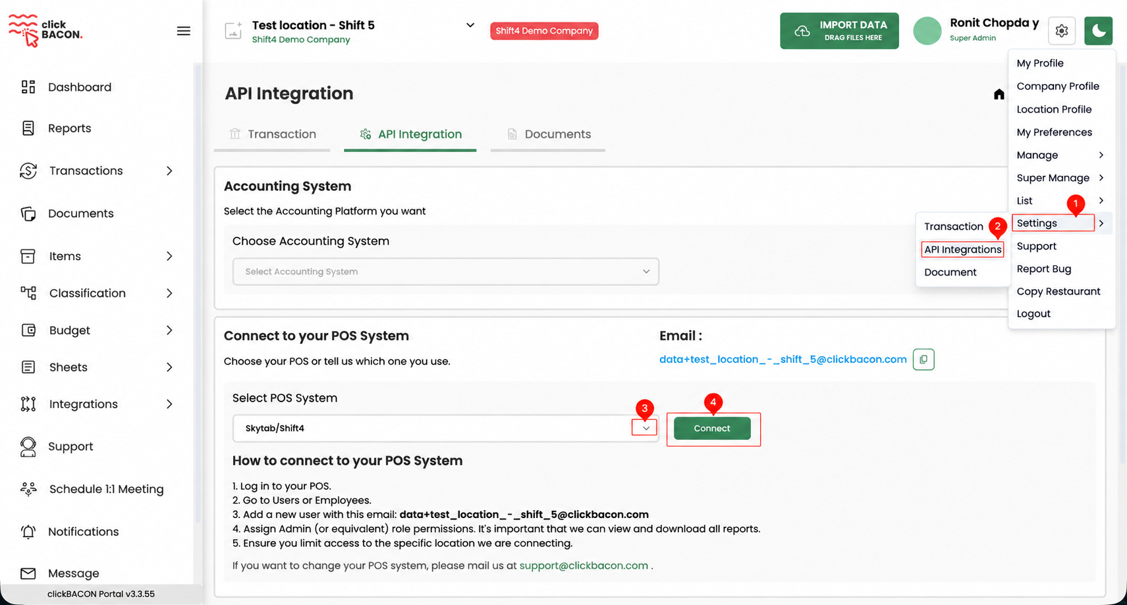
Task: Click the location image placeholder icon
Action: pos(233,31)
